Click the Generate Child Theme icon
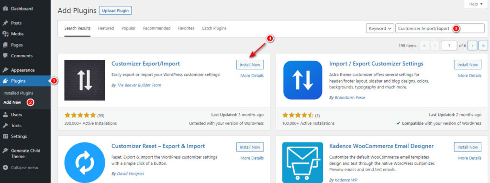 (x=5, y=151)
